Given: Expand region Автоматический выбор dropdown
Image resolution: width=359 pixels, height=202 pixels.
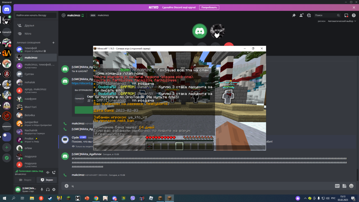Looking at the screenshot, I should point(342,21).
